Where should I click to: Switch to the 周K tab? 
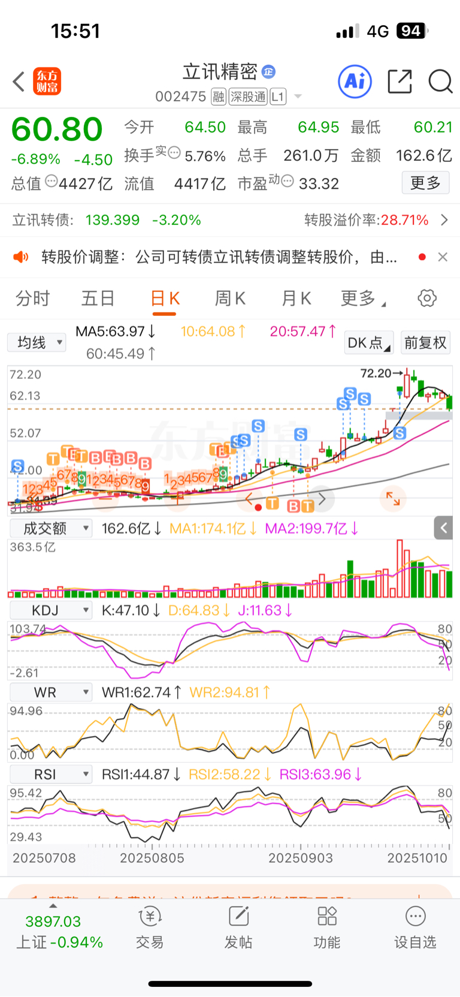tap(231, 298)
